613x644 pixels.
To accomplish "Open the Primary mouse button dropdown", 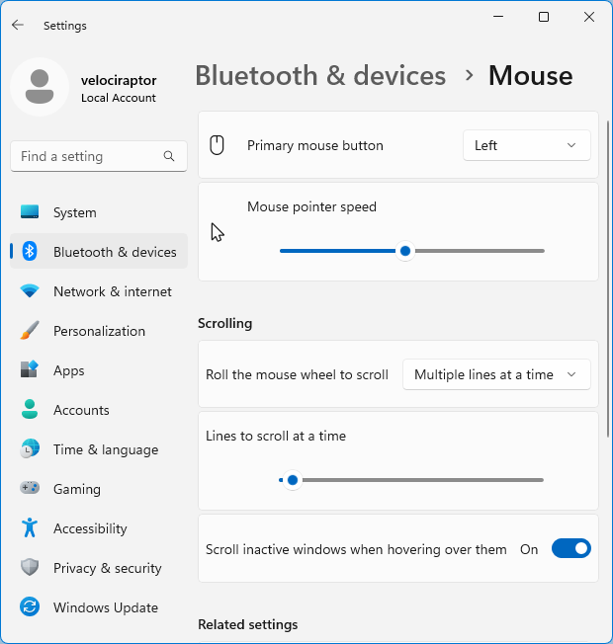I will coord(526,145).
